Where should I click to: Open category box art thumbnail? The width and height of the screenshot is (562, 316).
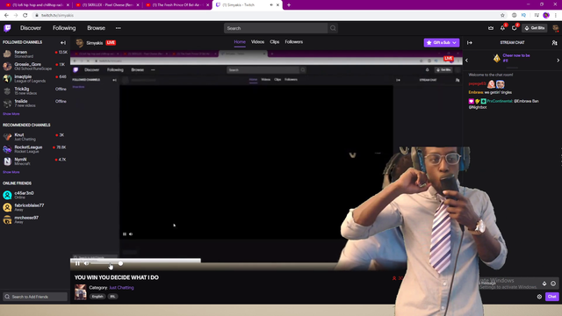tap(80, 292)
